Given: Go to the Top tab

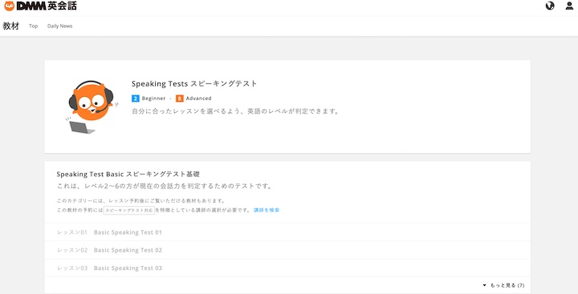Looking at the screenshot, I should click(x=33, y=26).
